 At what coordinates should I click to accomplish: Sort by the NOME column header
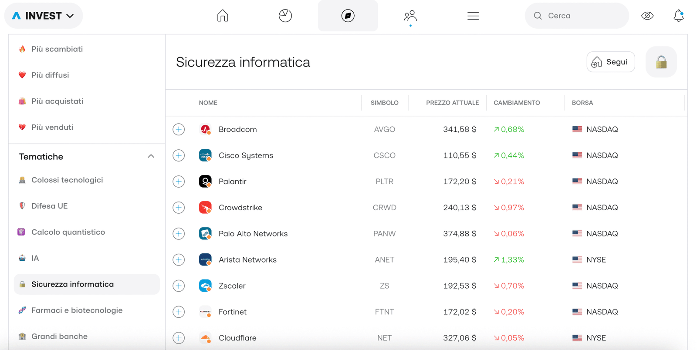pyautogui.click(x=208, y=103)
